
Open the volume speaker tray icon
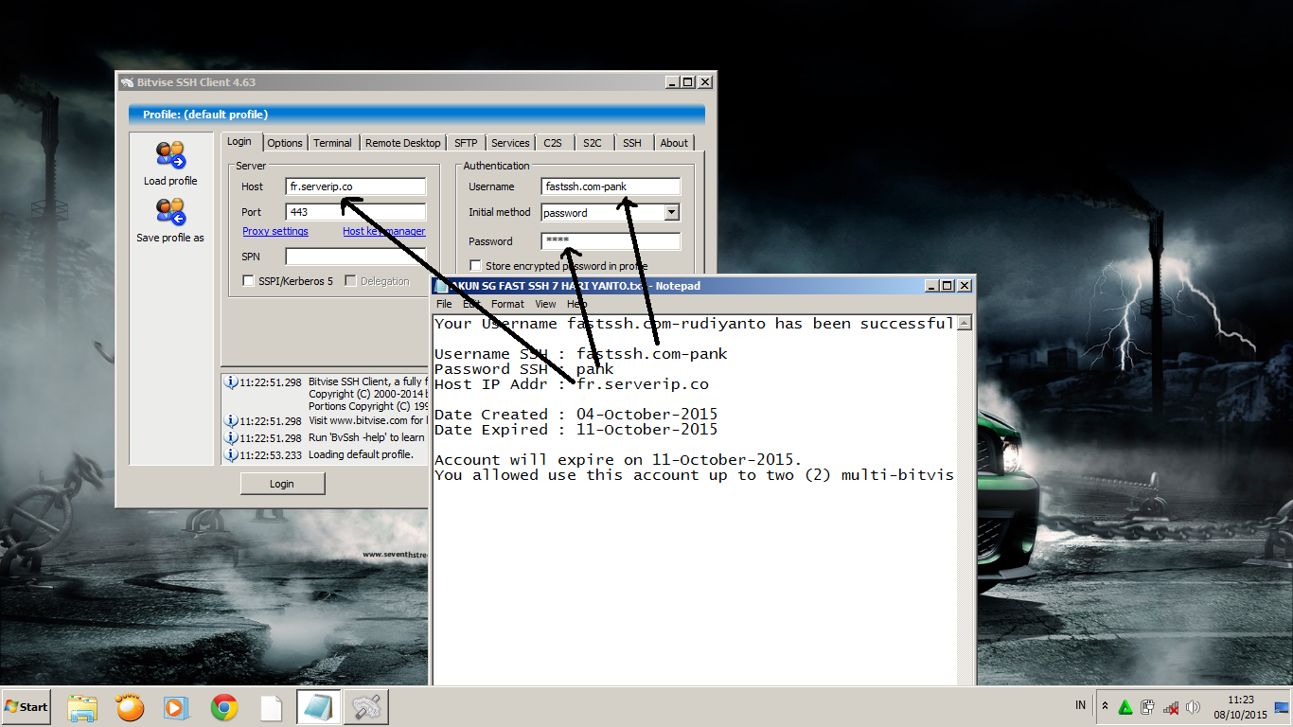coord(1193,707)
